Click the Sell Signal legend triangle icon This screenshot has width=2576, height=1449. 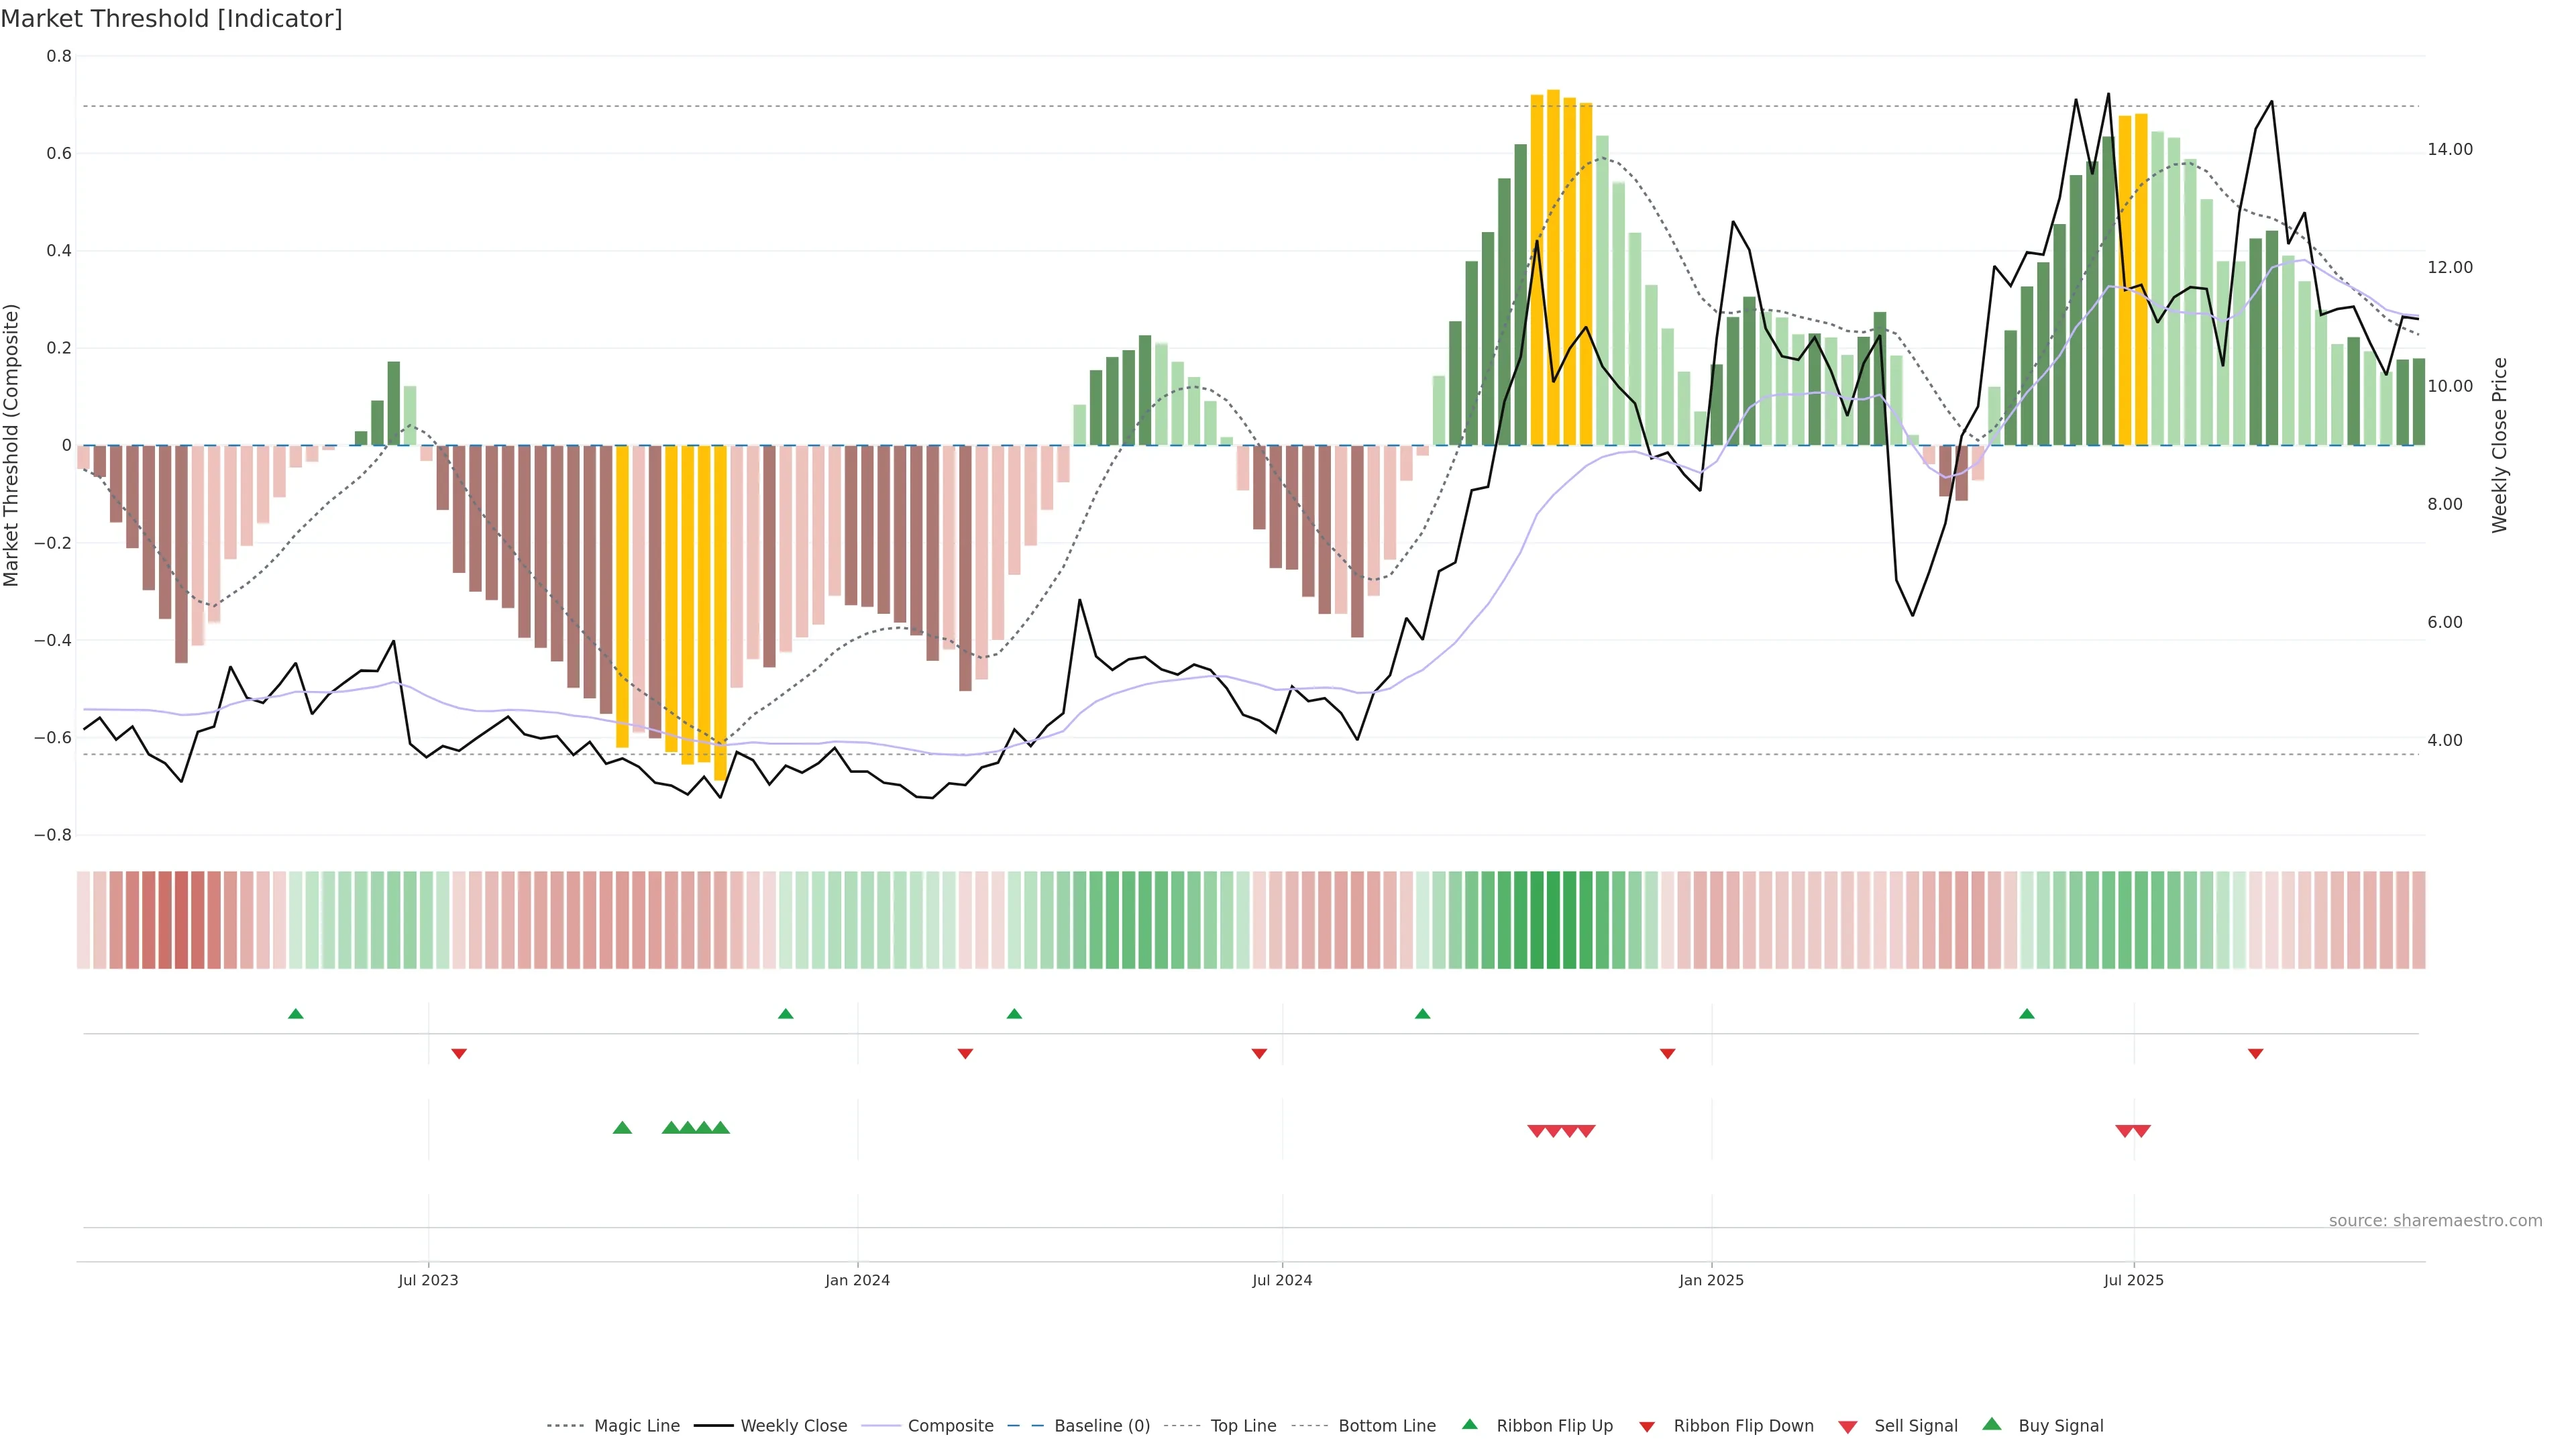1847,1427
